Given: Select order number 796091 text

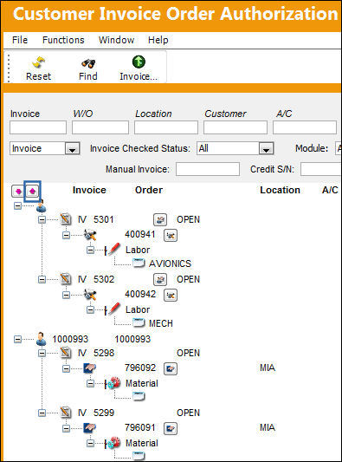Looking at the screenshot, I should tap(139, 427).
